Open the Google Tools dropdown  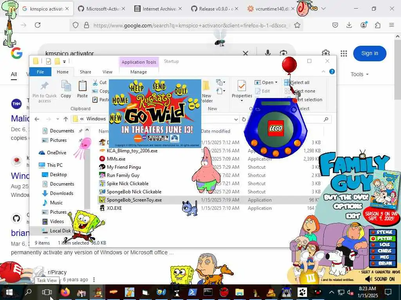pyautogui.click(x=359, y=74)
